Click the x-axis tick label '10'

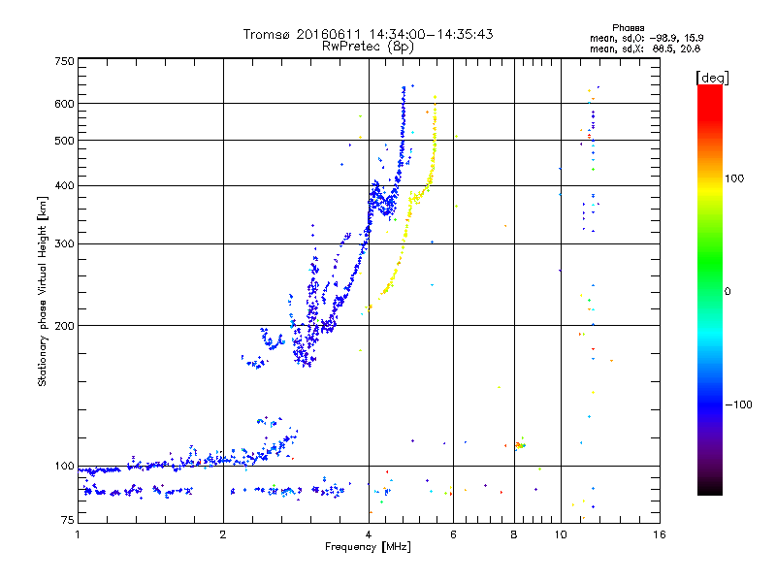click(x=561, y=534)
